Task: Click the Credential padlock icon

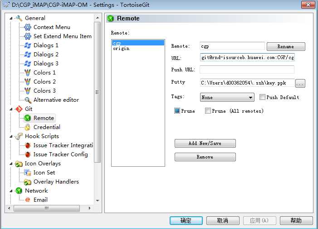Action: [x=28, y=127]
